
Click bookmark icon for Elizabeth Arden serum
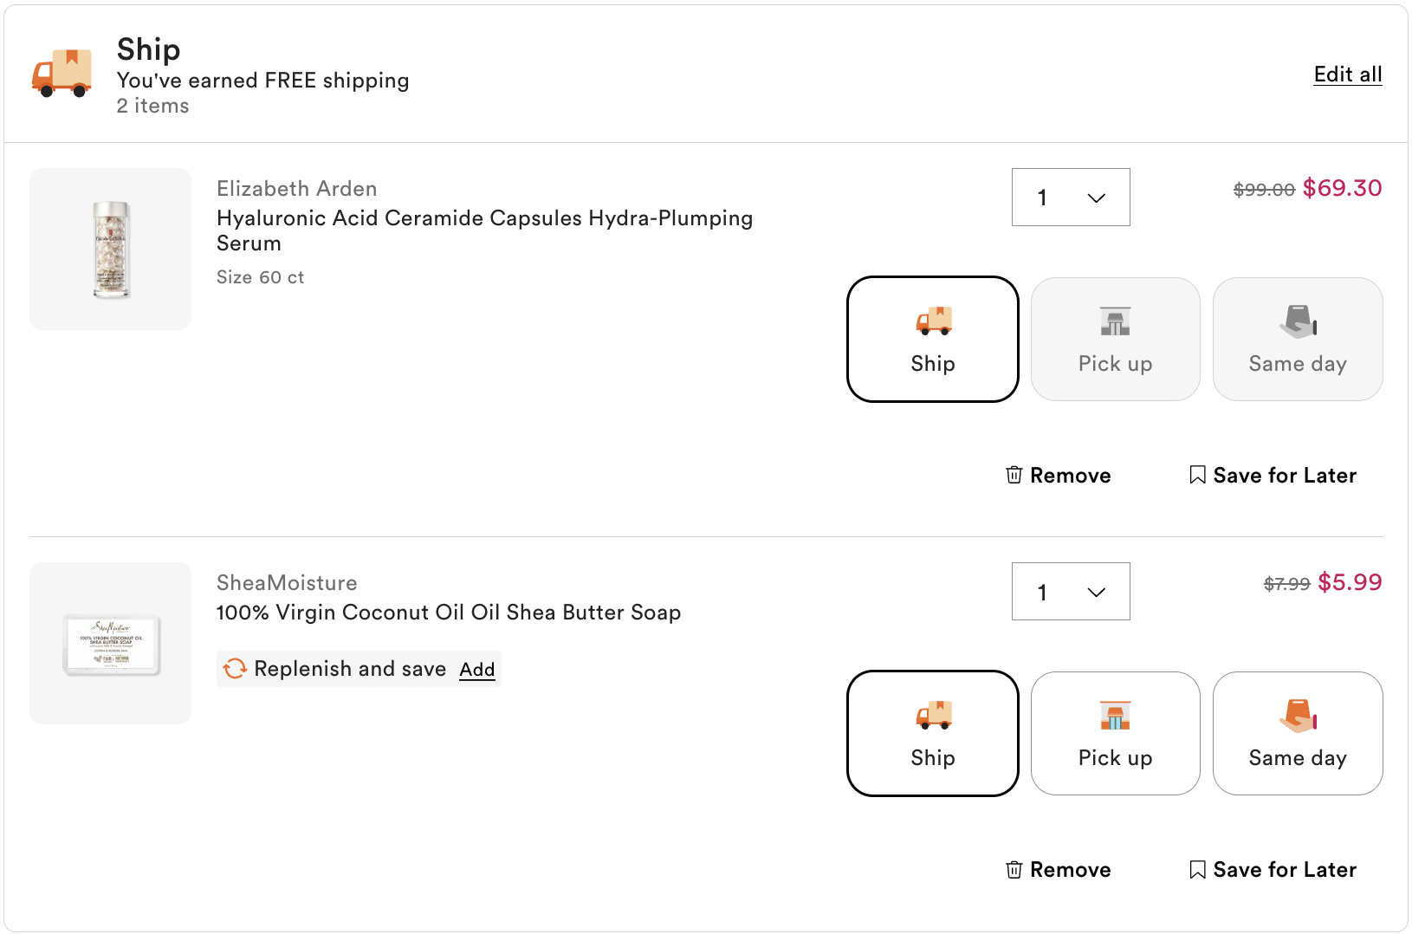click(1197, 475)
